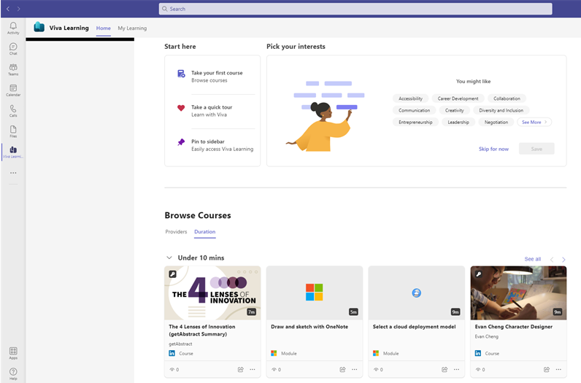The height and width of the screenshot is (383, 581).
Task: Open Evan Cheng Character Designer thumbnail
Action: pos(518,293)
